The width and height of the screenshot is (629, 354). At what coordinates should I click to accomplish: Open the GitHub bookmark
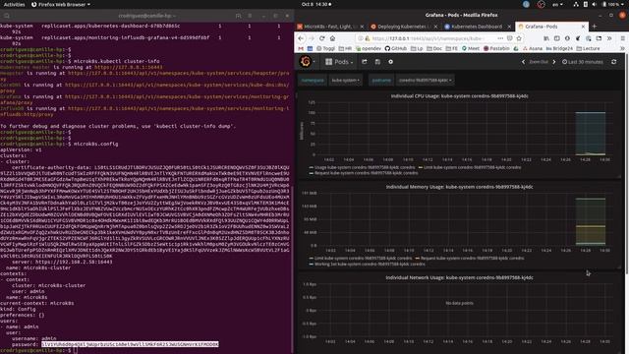pos(396,48)
